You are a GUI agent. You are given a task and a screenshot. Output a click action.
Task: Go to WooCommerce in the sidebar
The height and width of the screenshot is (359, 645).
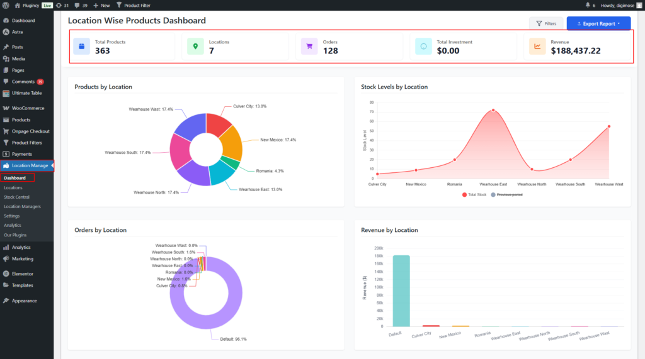[28, 108]
